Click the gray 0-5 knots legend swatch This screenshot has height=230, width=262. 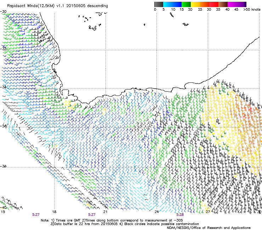pos(159,4)
